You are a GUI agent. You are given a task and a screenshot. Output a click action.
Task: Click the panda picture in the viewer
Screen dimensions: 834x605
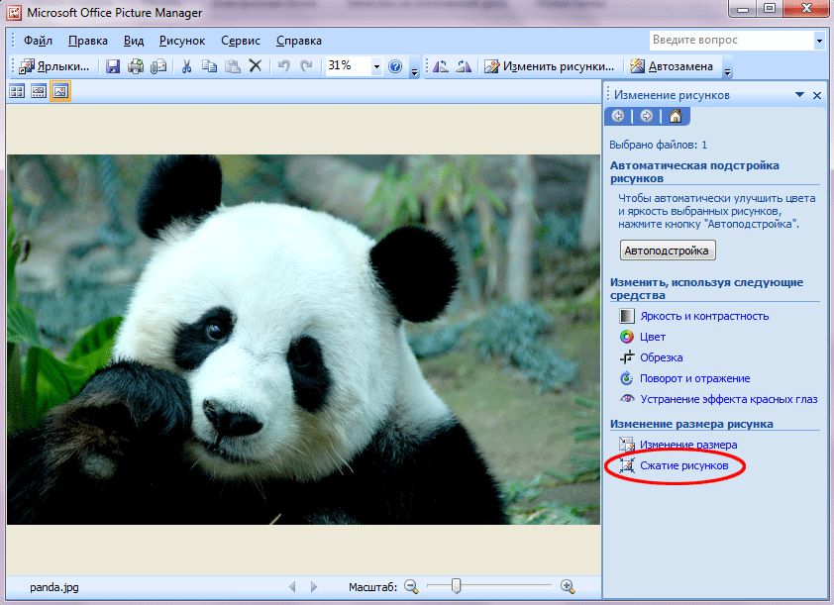point(303,339)
